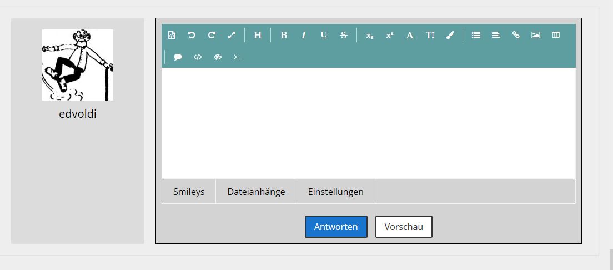Insert a hyperlink
Image resolution: width=613 pixels, height=270 pixels.
pos(516,35)
